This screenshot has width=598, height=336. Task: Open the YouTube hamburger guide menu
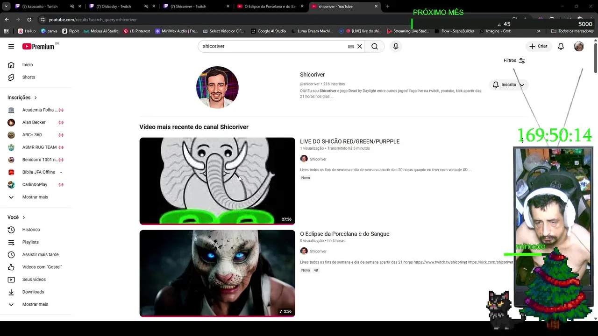(x=11, y=46)
